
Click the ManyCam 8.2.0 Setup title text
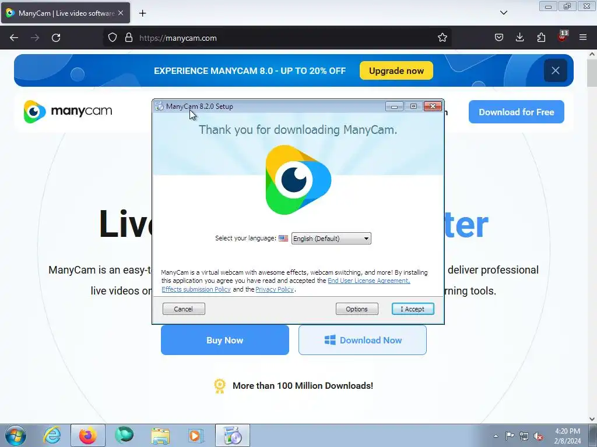[199, 107]
